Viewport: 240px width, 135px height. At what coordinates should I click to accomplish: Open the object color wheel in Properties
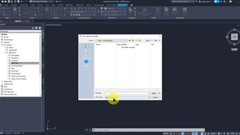pos(102,8)
